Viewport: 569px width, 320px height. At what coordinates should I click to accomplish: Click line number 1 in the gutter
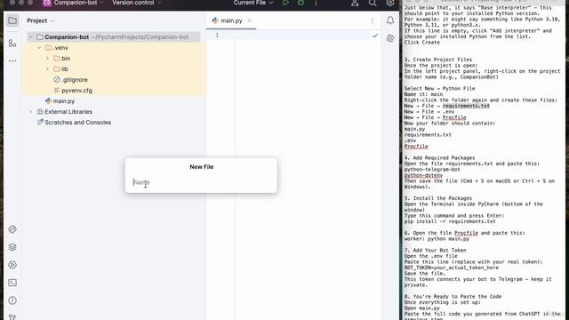click(x=217, y=36)
